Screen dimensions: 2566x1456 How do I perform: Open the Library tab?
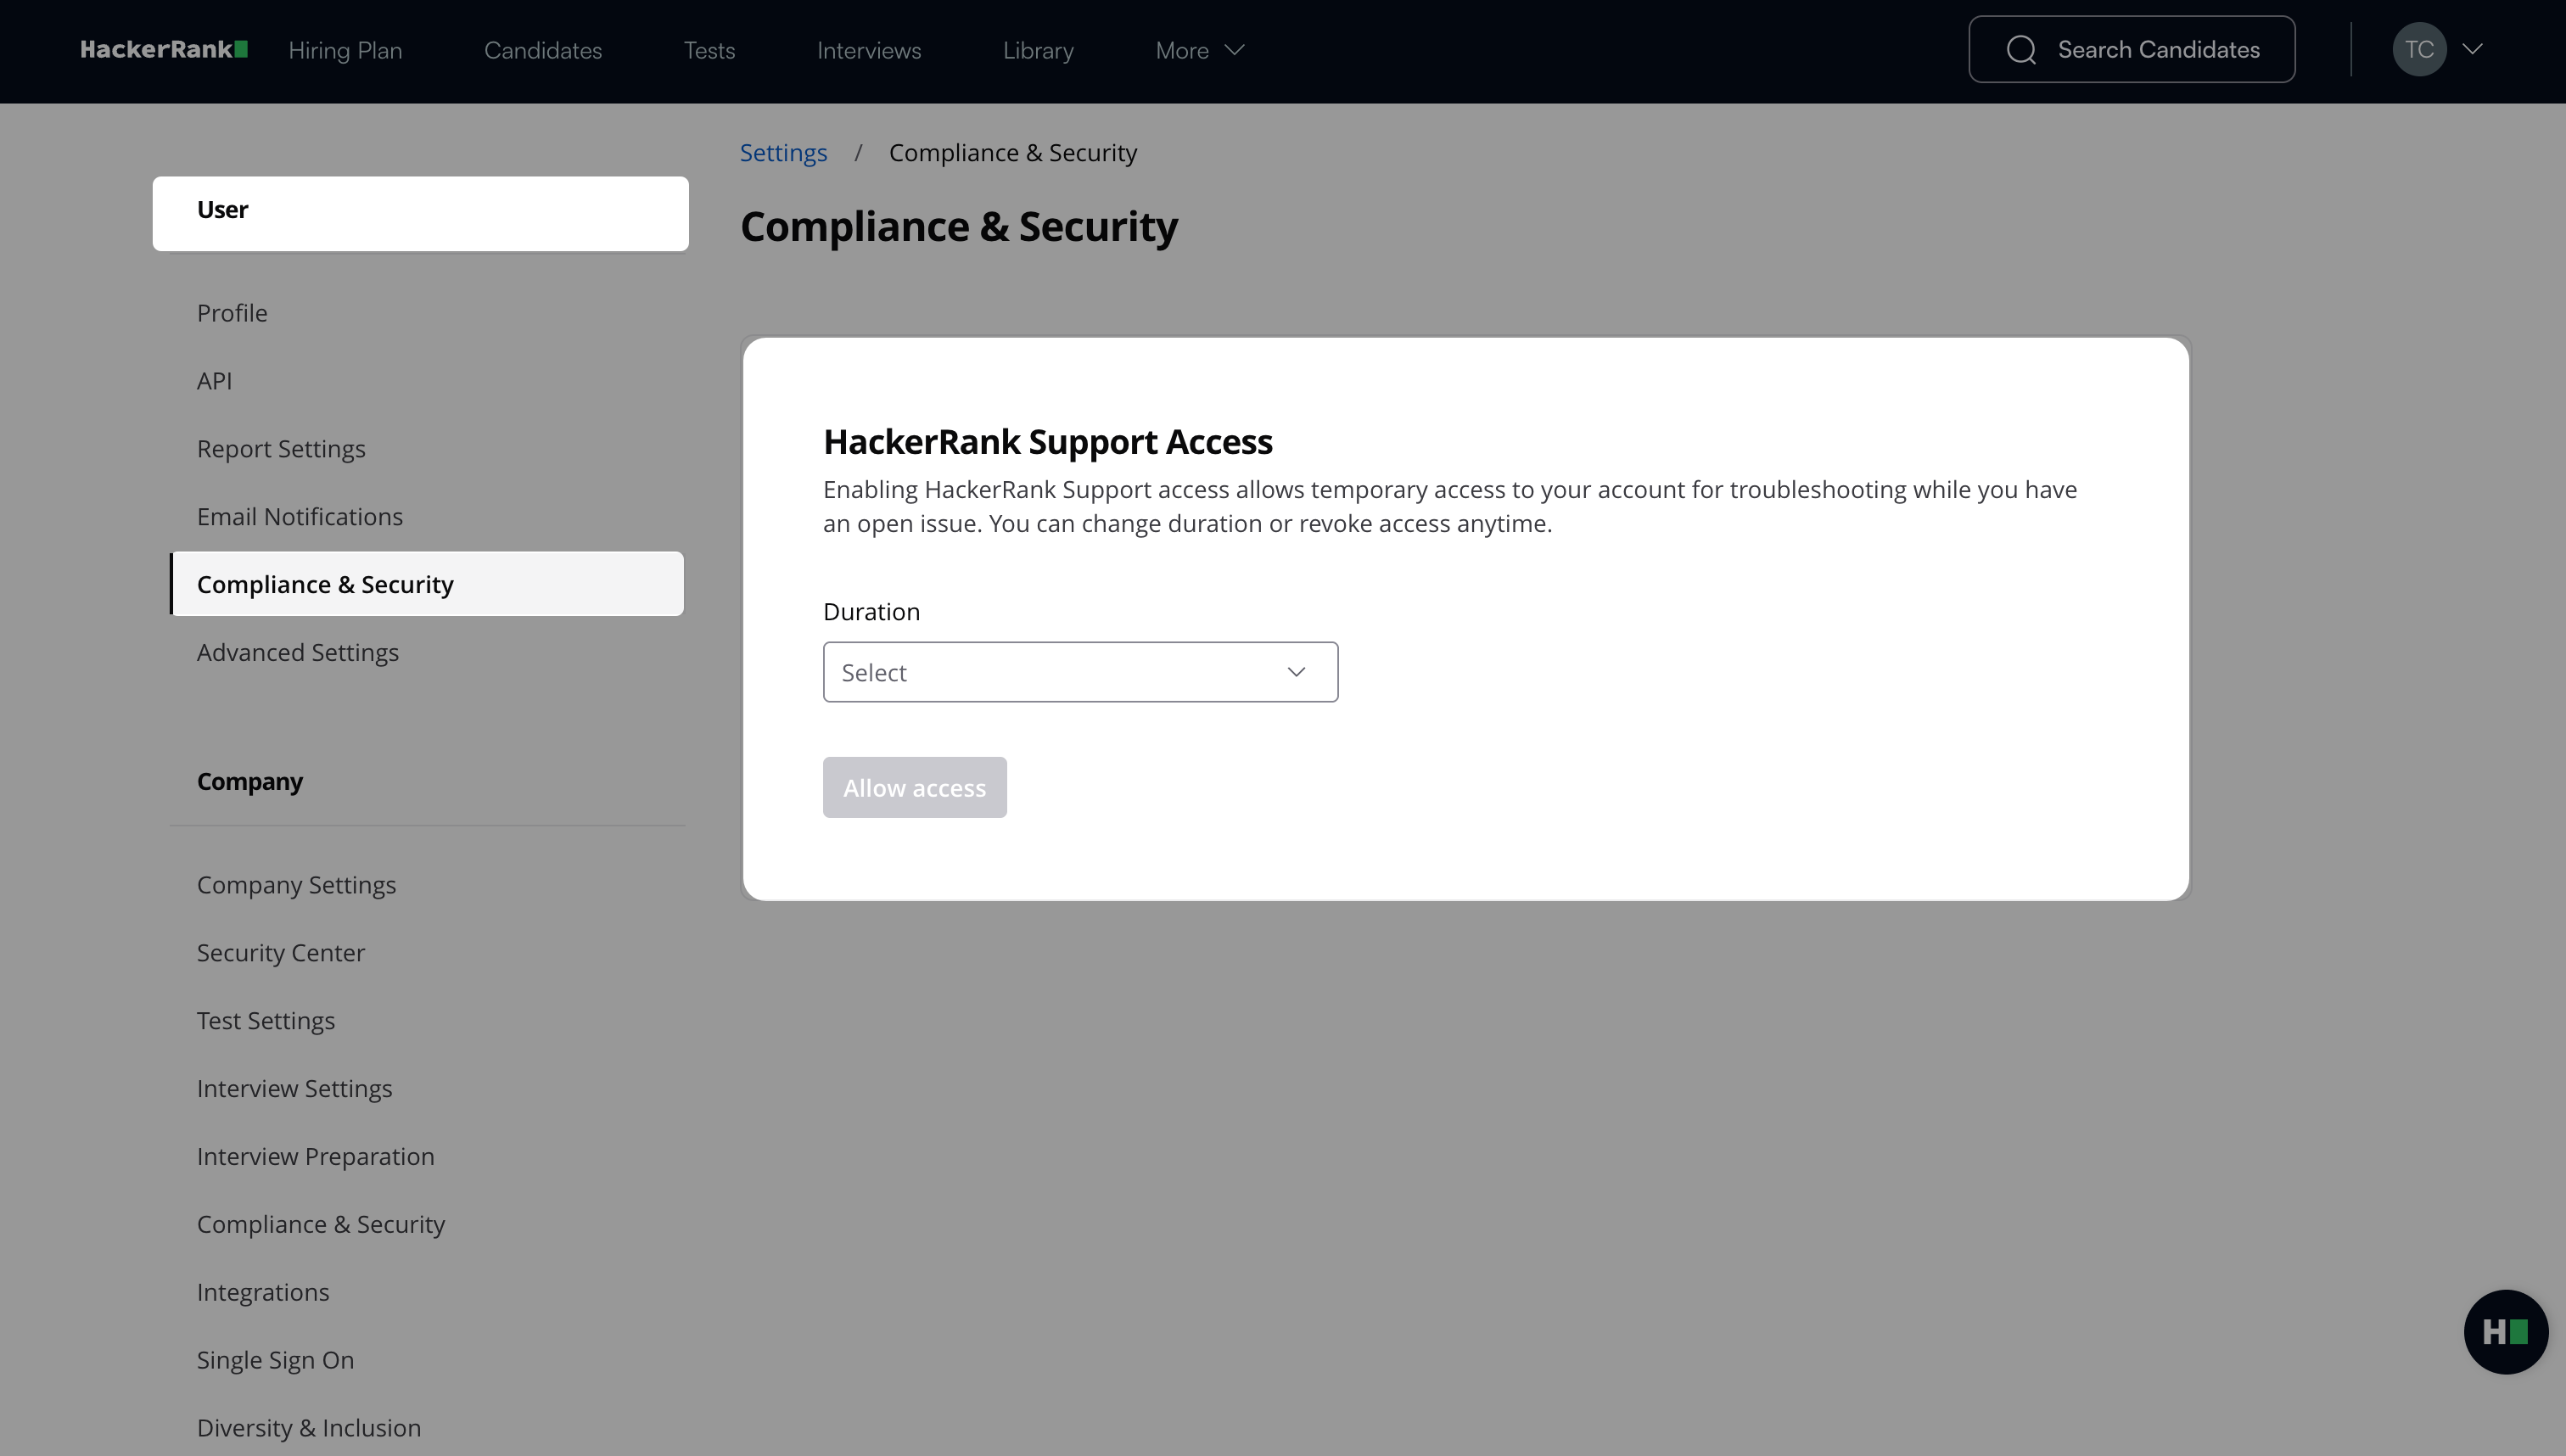pyautogui.click(x=1038, y=50)
